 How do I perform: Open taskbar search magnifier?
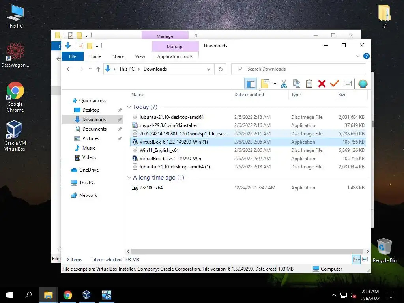(x=28, y=295)
